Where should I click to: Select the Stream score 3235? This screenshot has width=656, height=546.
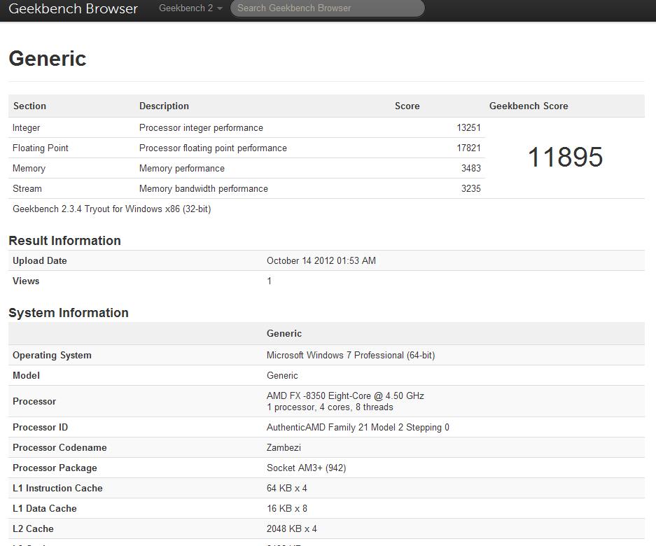coord(470,189)
